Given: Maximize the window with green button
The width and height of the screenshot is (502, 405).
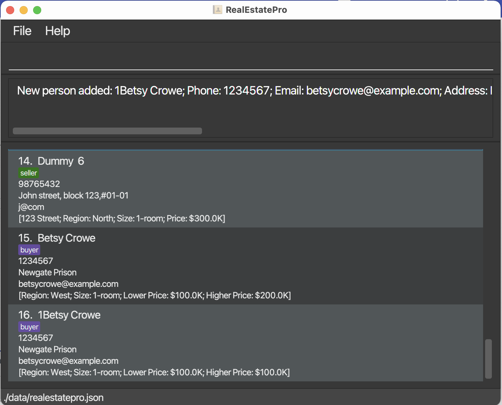Looking at the screenshot, I should pos(37,10).
